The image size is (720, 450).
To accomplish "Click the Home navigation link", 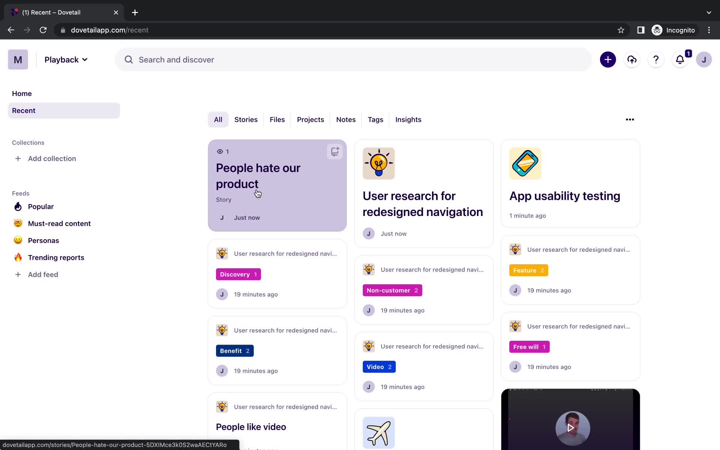I will [x=22, y=93].
